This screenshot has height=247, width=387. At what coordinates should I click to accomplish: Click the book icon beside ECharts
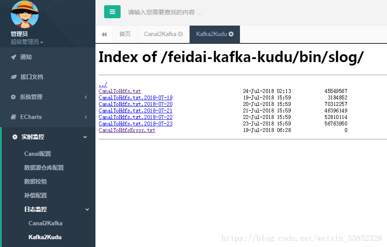click(13, 117)
